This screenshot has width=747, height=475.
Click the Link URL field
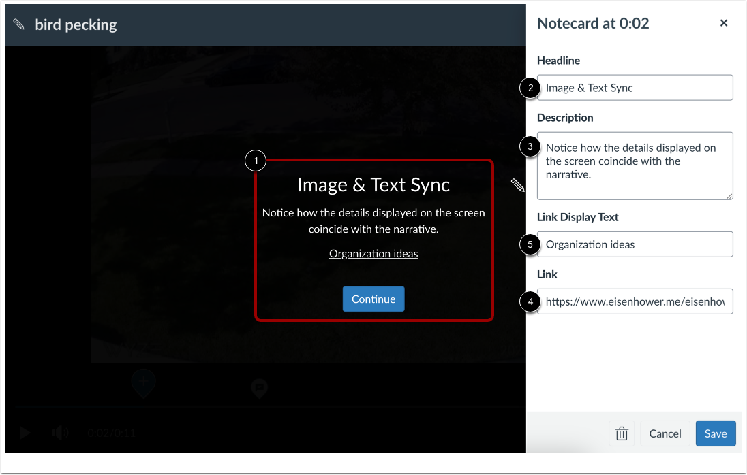(635, 301)
